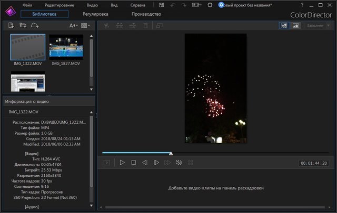Open the cloud download icon
Screen dimensions: 337x213
(35, 25)
